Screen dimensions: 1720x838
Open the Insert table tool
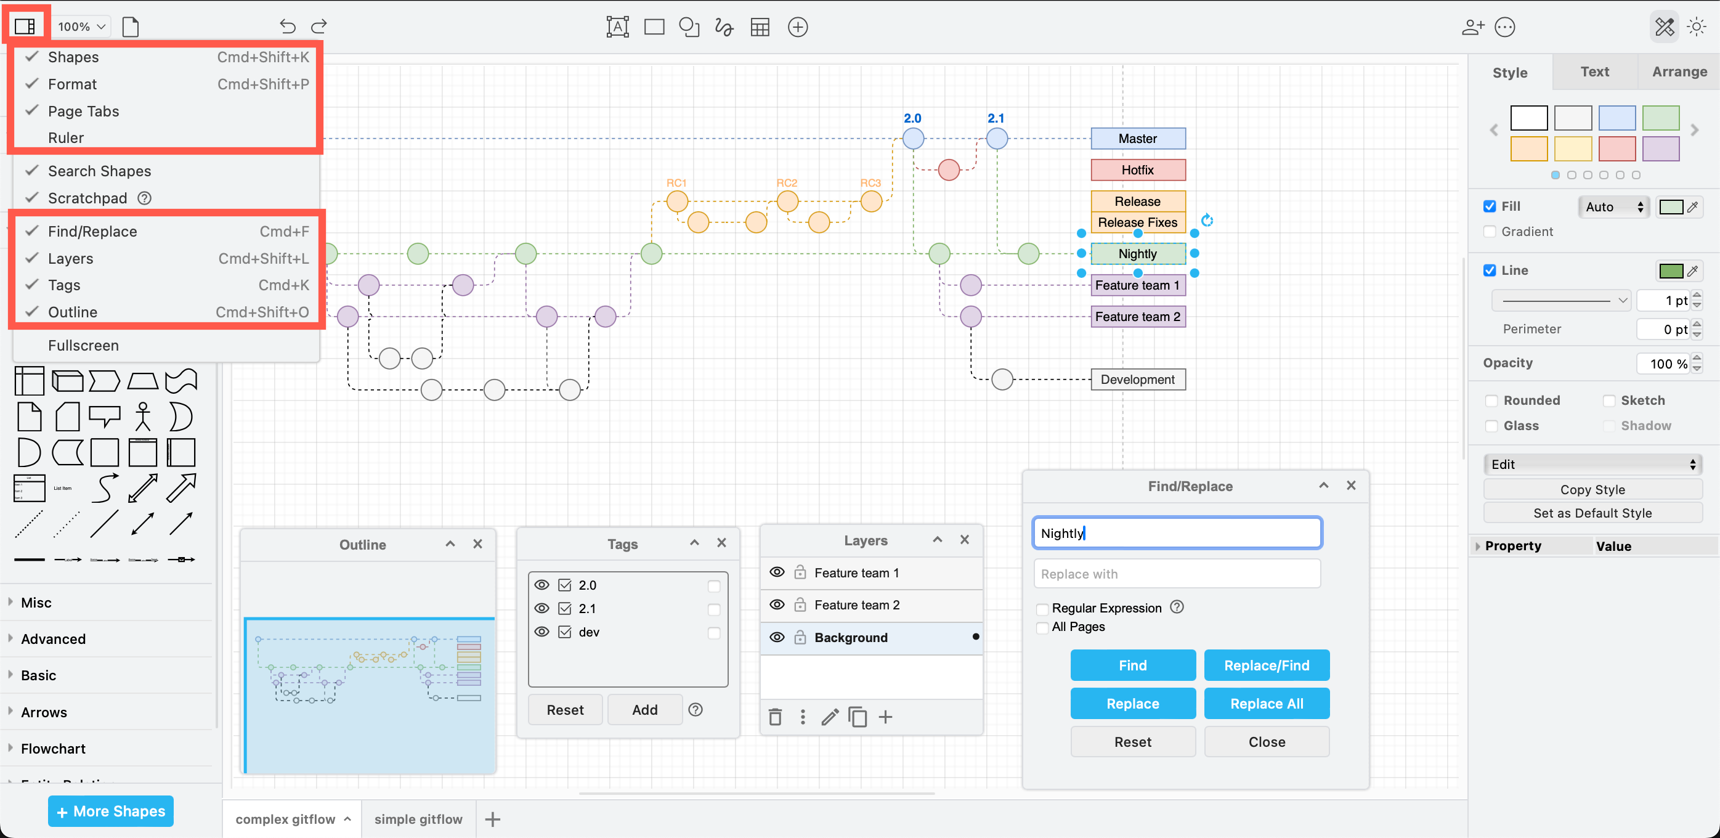[760, 26]
